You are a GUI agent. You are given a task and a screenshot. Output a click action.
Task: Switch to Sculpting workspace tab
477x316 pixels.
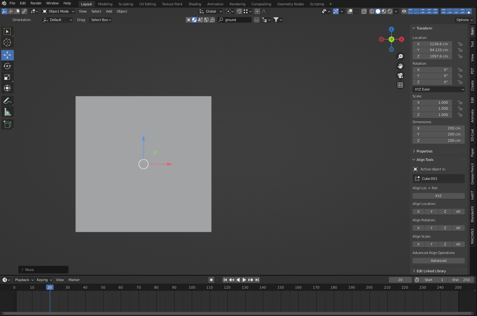click(x=126, y=4)
